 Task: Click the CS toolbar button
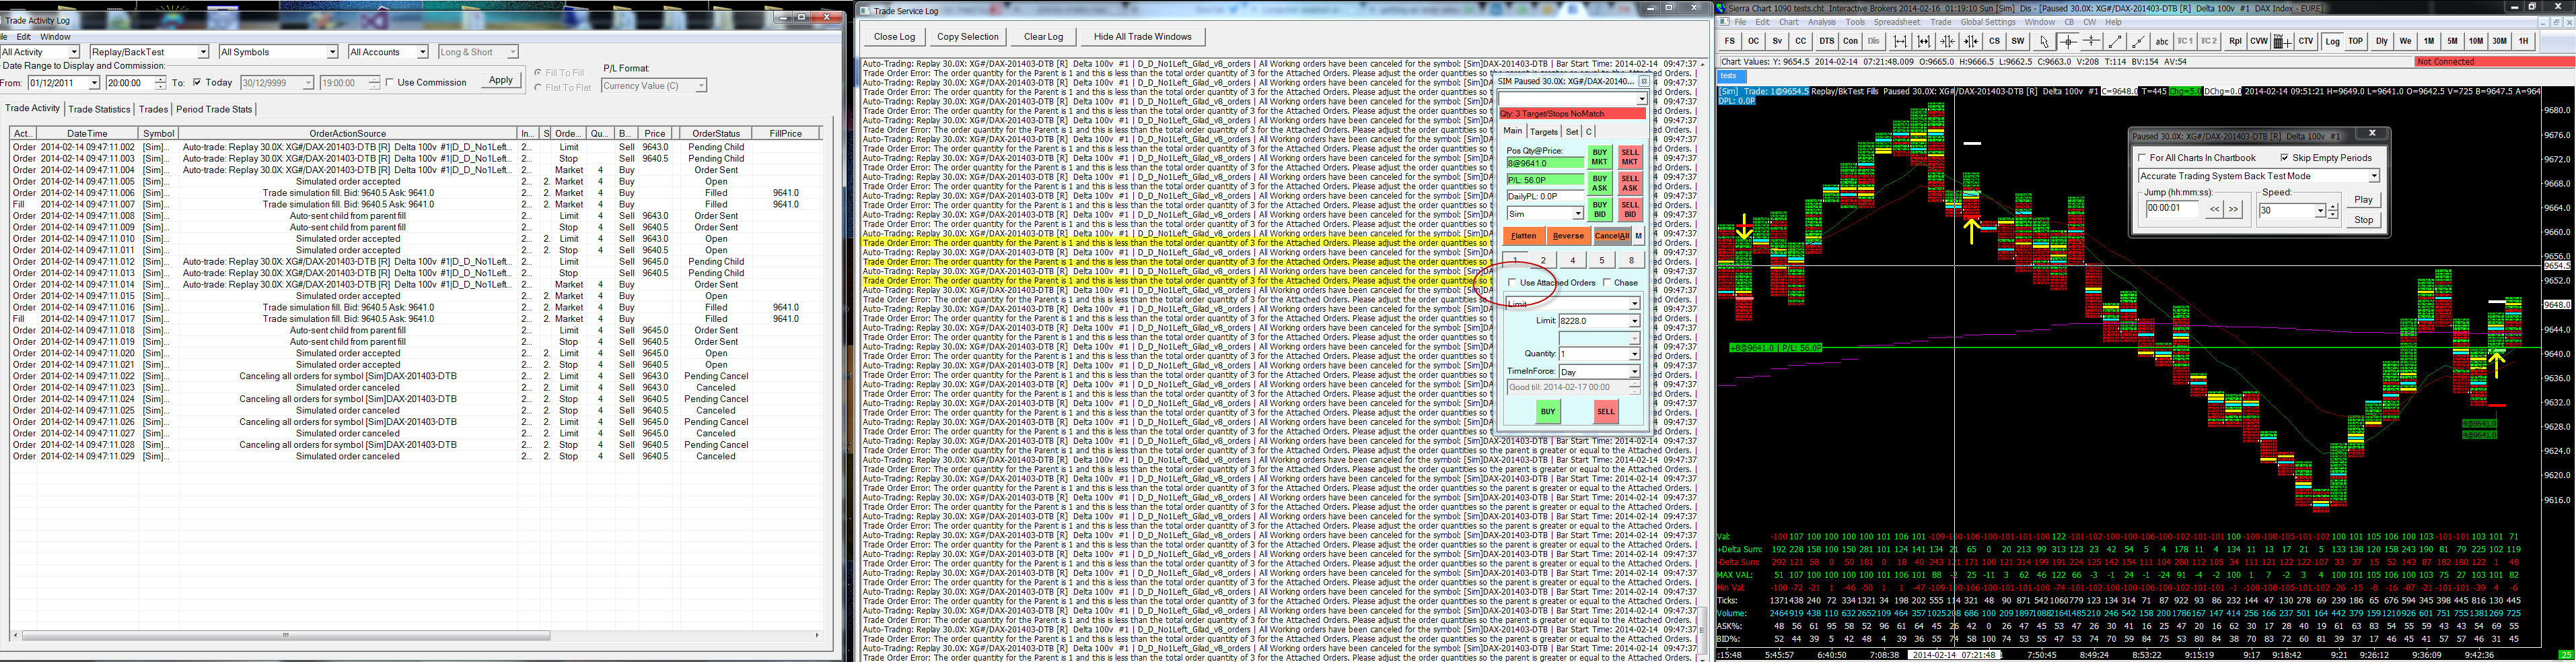pyautogui.click(x=1994, y=41)
